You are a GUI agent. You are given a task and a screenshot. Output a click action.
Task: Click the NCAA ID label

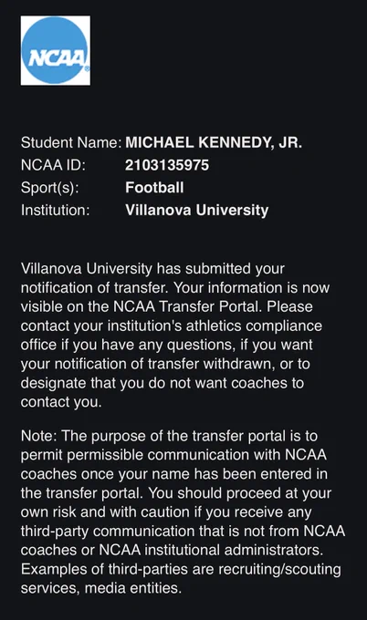tap(53, 165)
